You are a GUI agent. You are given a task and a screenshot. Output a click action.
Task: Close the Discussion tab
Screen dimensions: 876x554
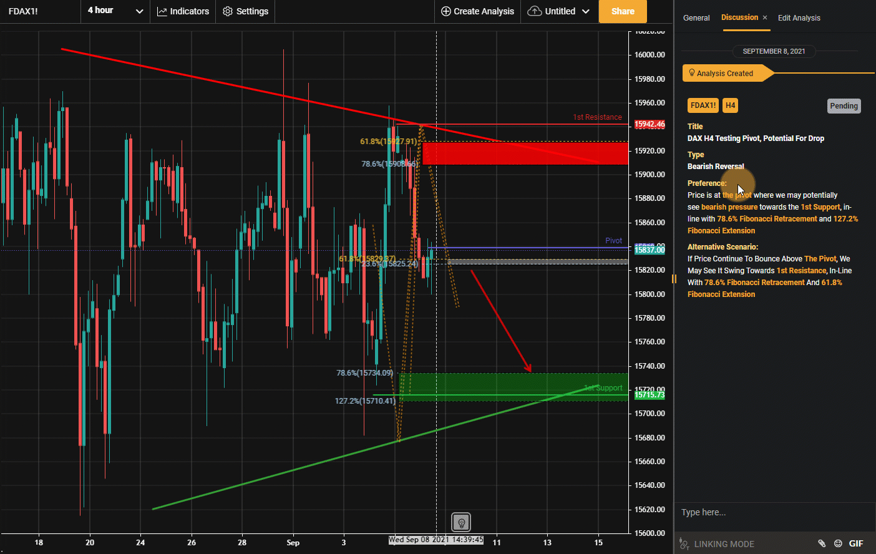765,17
